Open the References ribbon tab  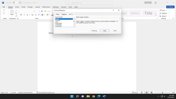click(x=46, y=7)
